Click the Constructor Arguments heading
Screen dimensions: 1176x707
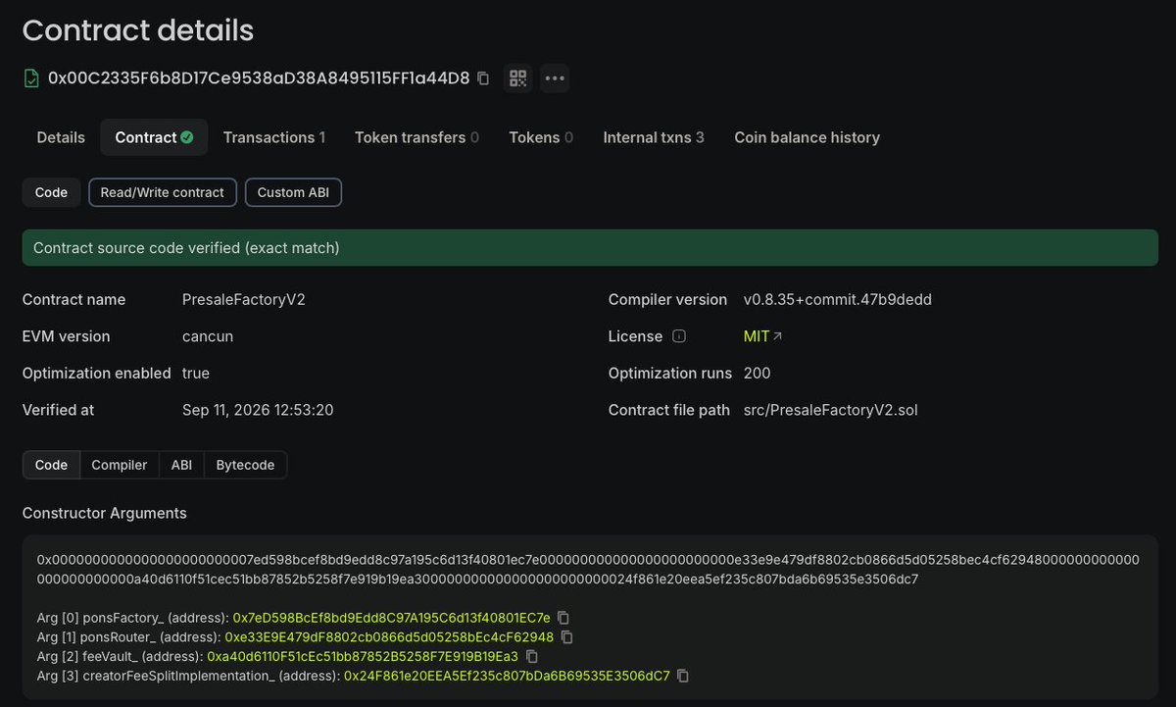pyautogui.click(x=105, y=513)
